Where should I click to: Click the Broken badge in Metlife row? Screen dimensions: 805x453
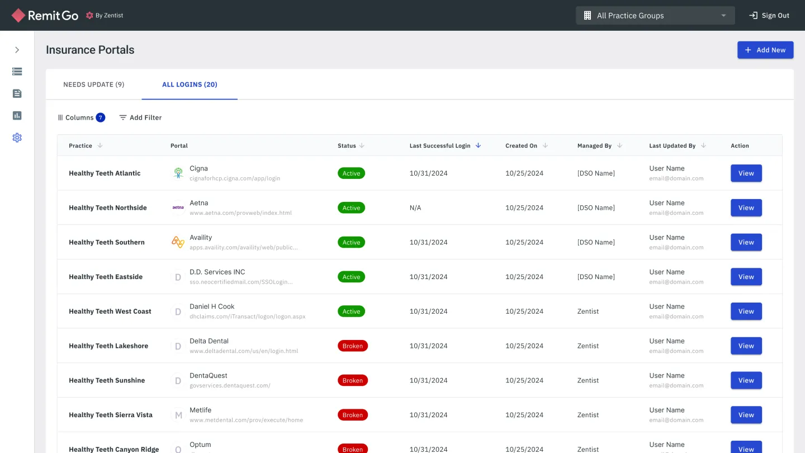tap(353, 415)
